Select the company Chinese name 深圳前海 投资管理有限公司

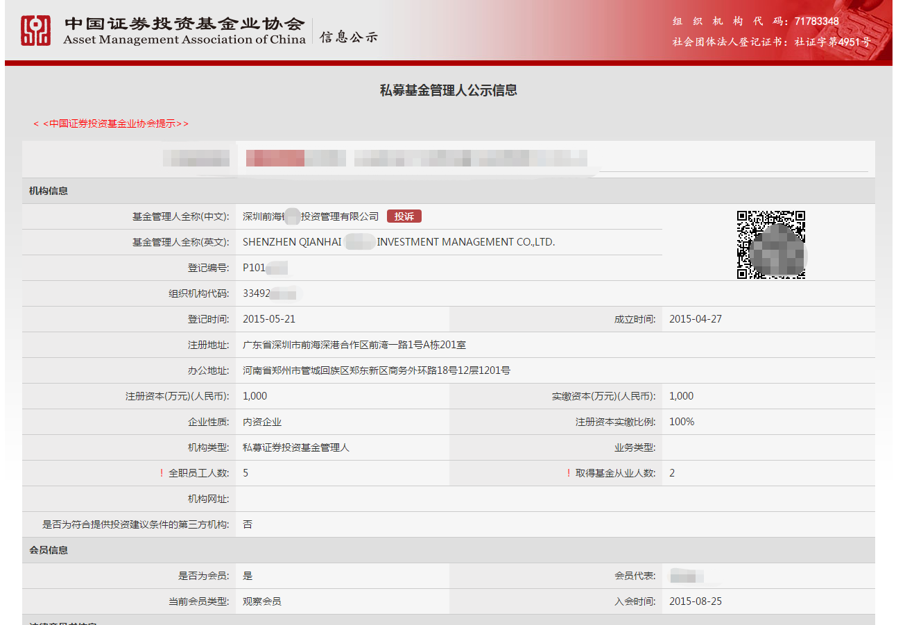311,216
